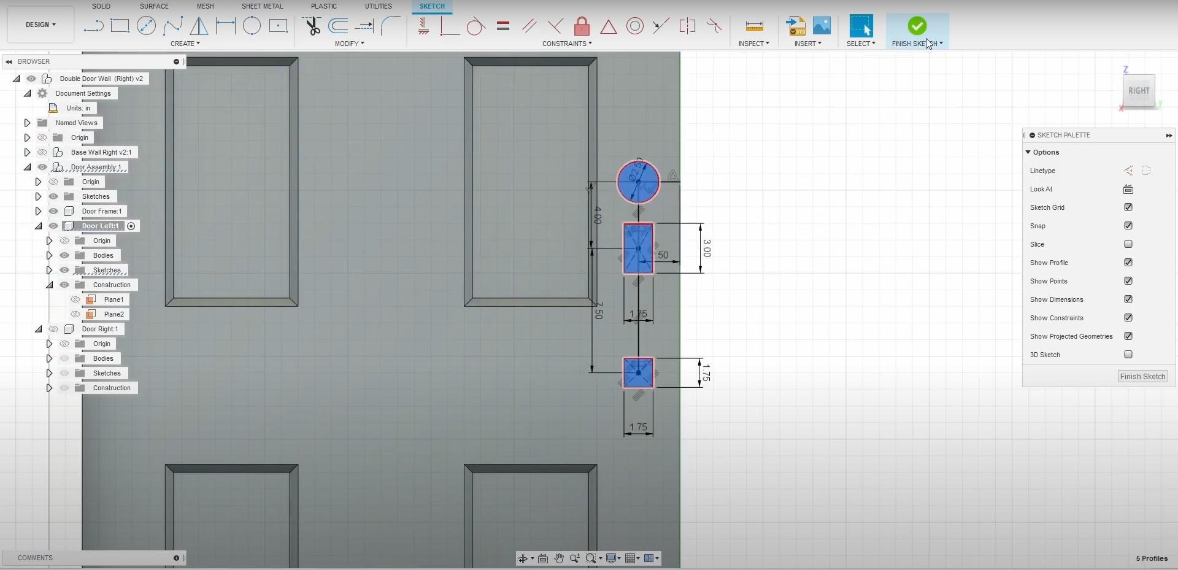Activate the Pan hand tool
This screenshot has width=1178, height=570.
pyautogui.click(x=559, y=558)
